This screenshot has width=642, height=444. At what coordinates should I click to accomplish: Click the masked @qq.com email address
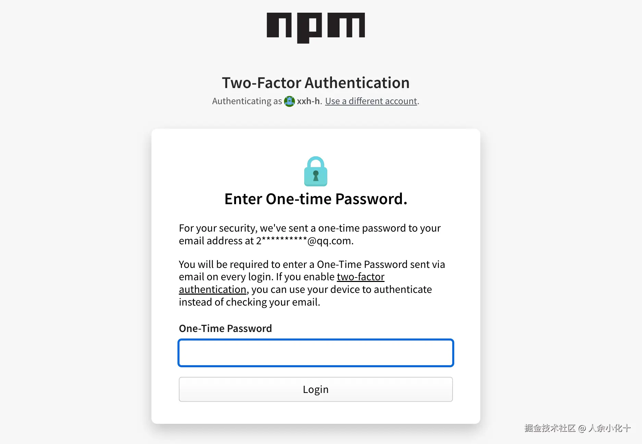305,241
